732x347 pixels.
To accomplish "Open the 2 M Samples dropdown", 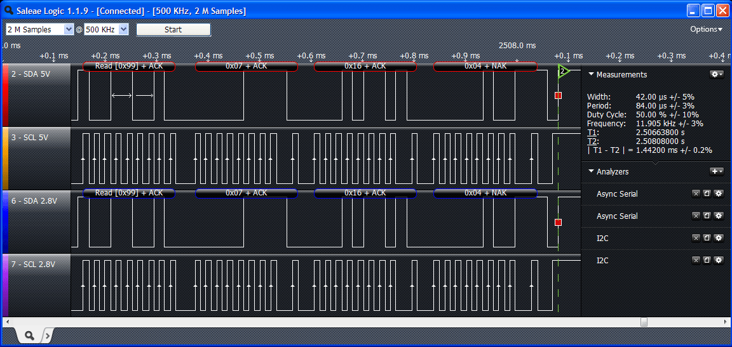I will click(39, 29).
